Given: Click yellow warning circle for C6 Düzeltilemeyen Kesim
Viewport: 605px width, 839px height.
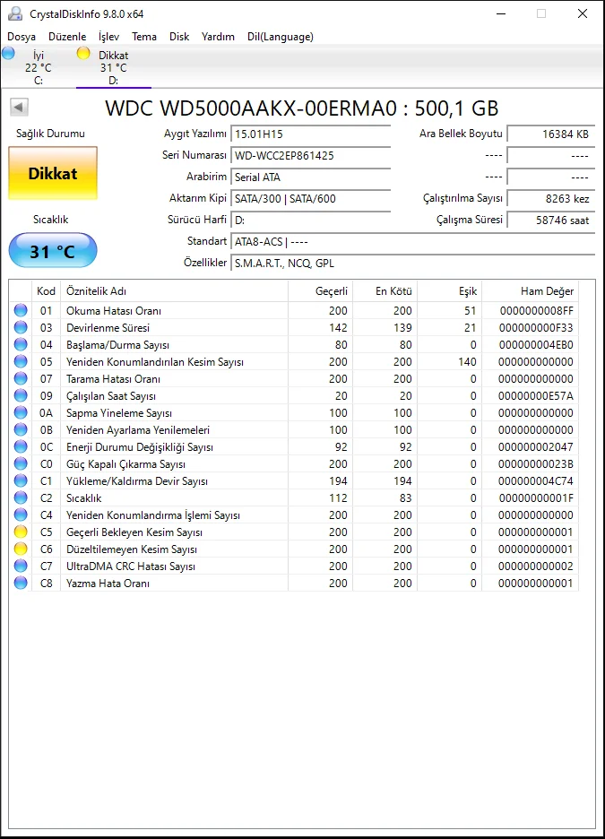Looking at the screenshot, I should pos(21,549).
